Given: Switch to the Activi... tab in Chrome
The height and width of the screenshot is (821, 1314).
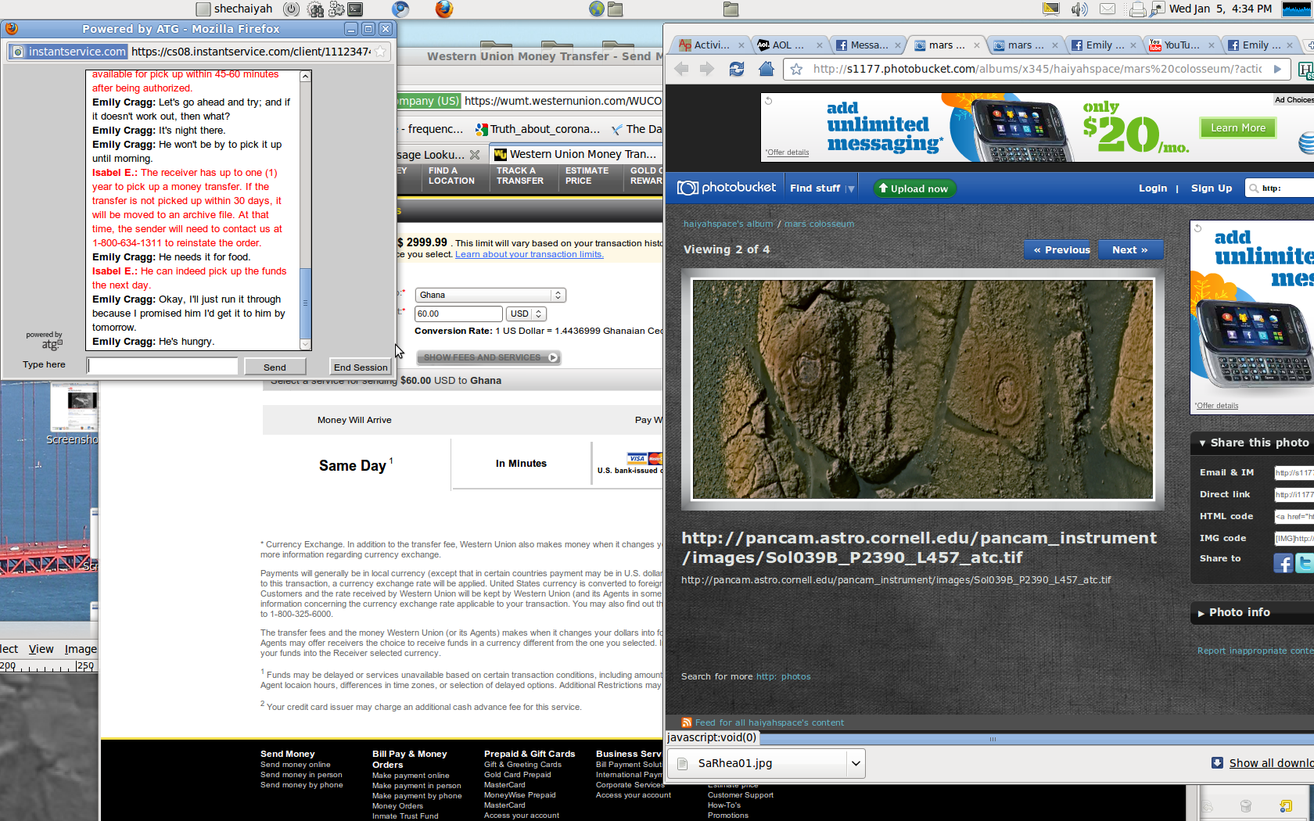Looking at the screenshot, I should click(710, 45).
